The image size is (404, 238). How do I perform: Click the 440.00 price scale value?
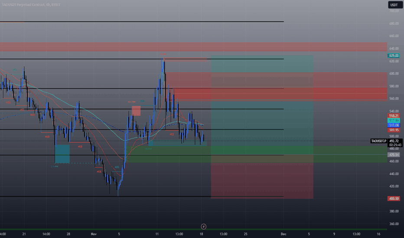[x=394, y=174]
